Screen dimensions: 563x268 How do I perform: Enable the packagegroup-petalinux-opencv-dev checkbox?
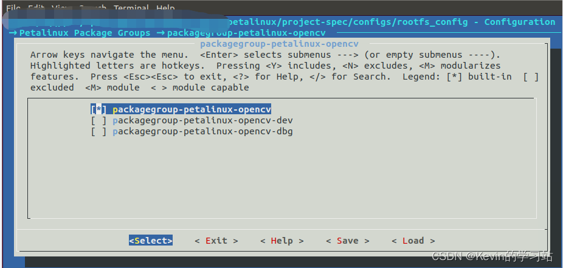[x=98, y=120]
